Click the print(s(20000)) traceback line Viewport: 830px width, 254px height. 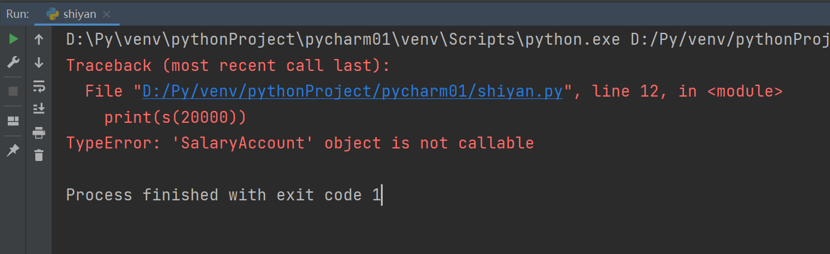pyautogui.click(x=175, y=117)
